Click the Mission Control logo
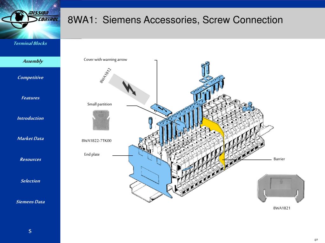 tap(30, 19)
